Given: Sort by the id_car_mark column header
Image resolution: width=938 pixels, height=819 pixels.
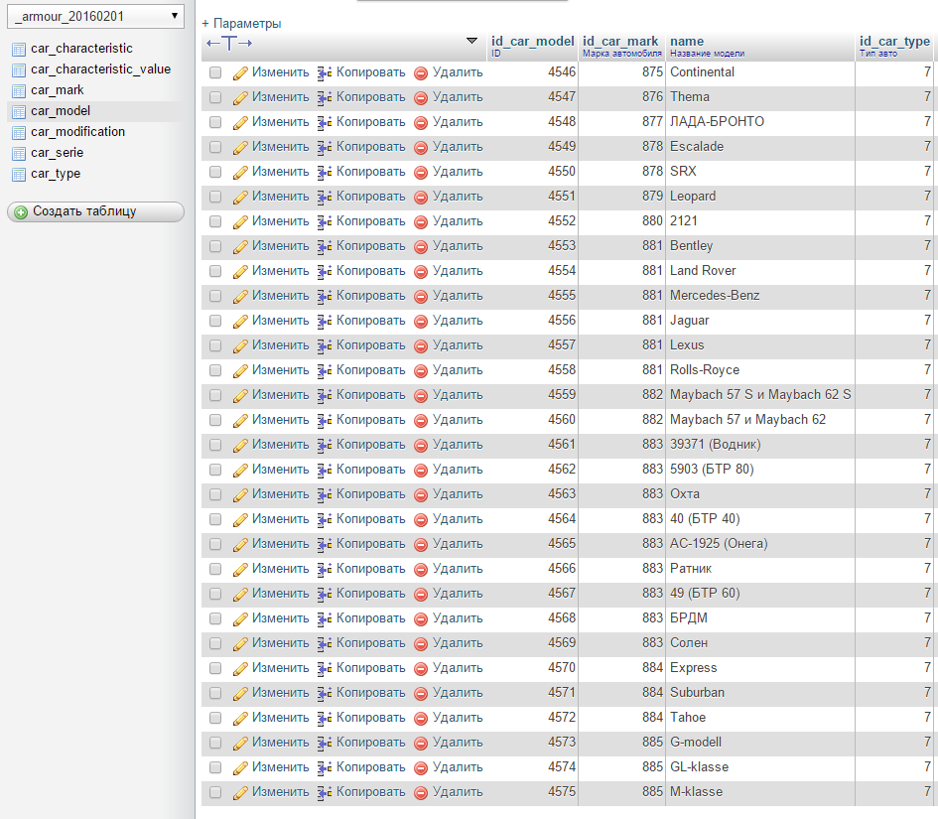Looking at the screenshot, I should (x=620, y=42).
